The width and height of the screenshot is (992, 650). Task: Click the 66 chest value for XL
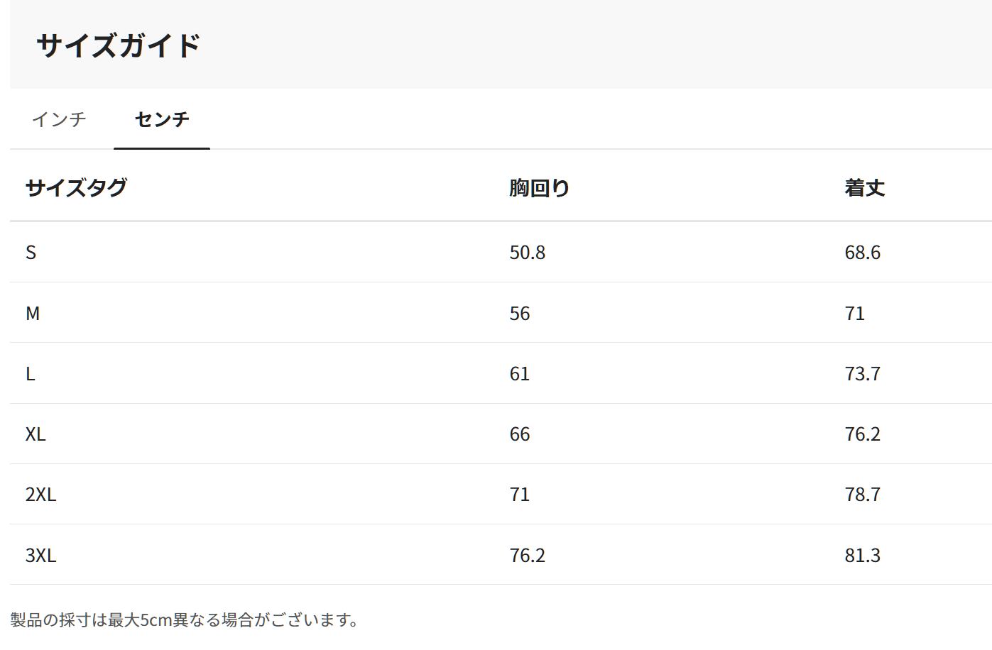[519, 434]
